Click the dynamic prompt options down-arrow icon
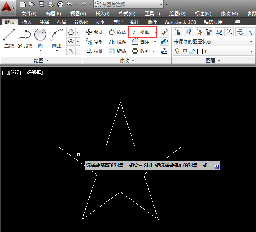The image size is (256, 232). pos(216,167)
